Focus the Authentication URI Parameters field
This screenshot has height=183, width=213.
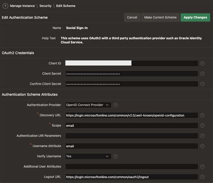click(x=132, y=136)
